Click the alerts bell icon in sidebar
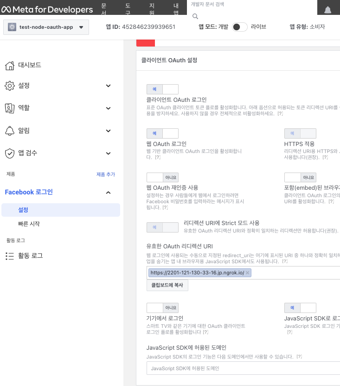340x386 pixels. pos(10,131)
